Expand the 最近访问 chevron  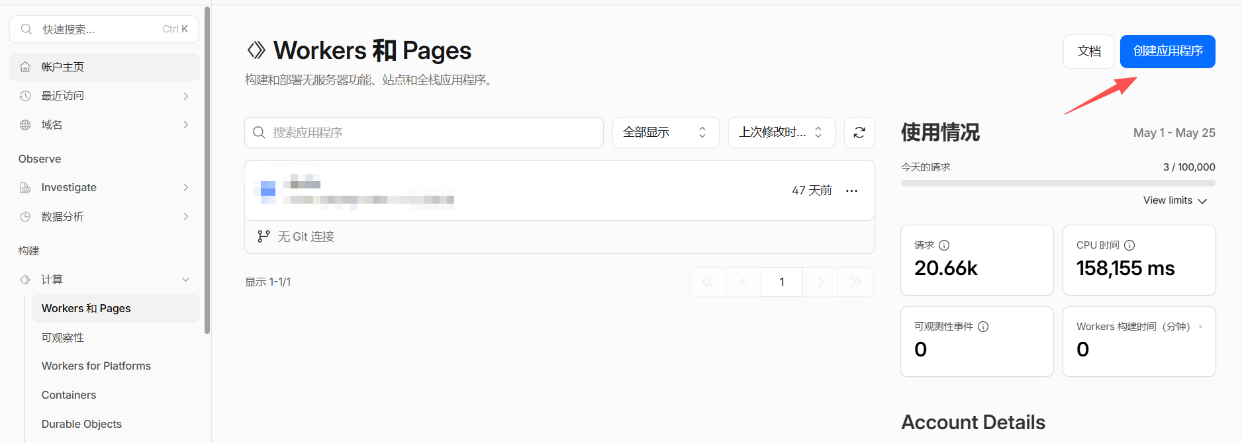186,96
